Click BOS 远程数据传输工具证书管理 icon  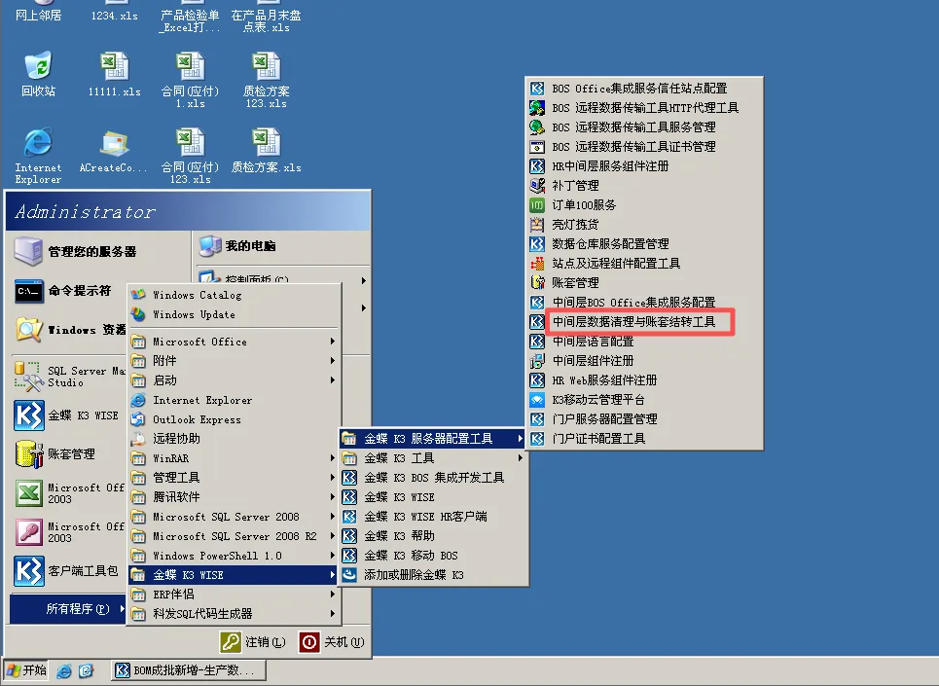click(537, 147)
